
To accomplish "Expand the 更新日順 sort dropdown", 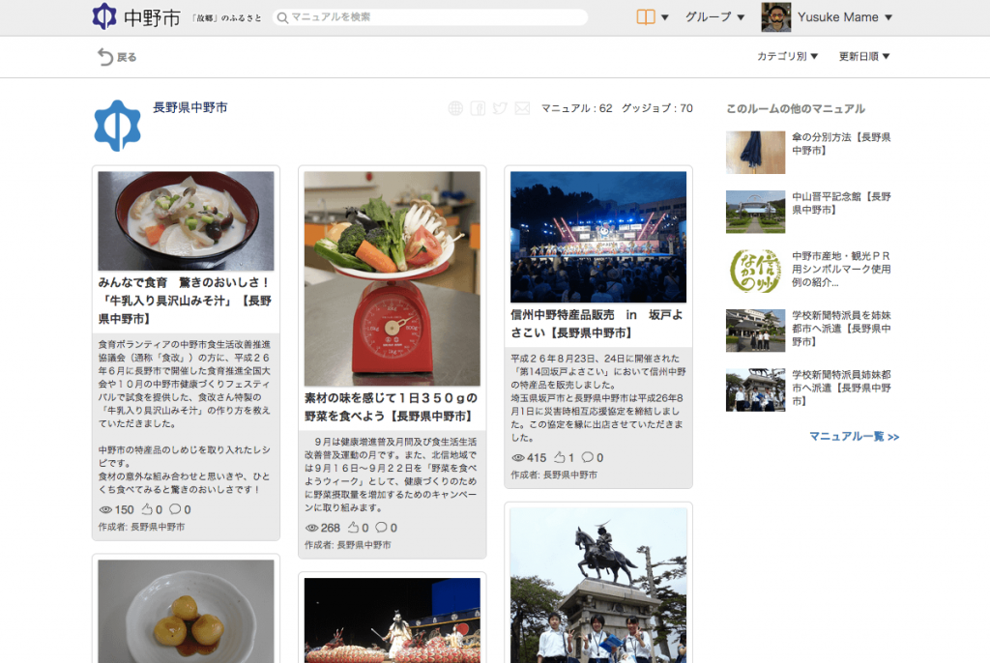I will click(x=863, y=56).
